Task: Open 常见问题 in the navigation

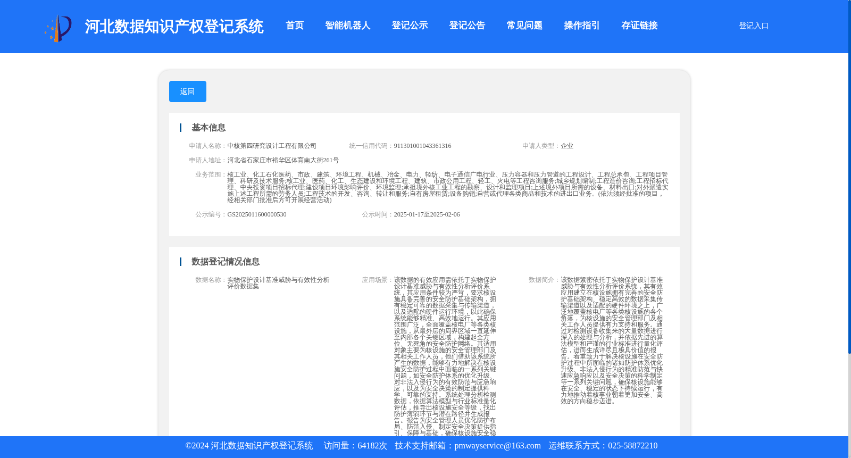Action: point(524,26)
